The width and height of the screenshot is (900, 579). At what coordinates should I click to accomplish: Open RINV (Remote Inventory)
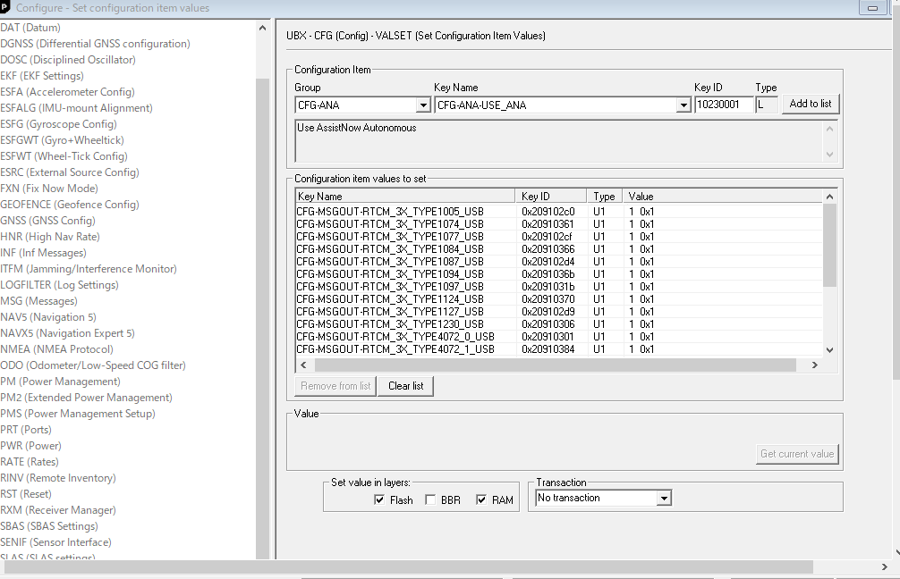(x=58, y=477)
